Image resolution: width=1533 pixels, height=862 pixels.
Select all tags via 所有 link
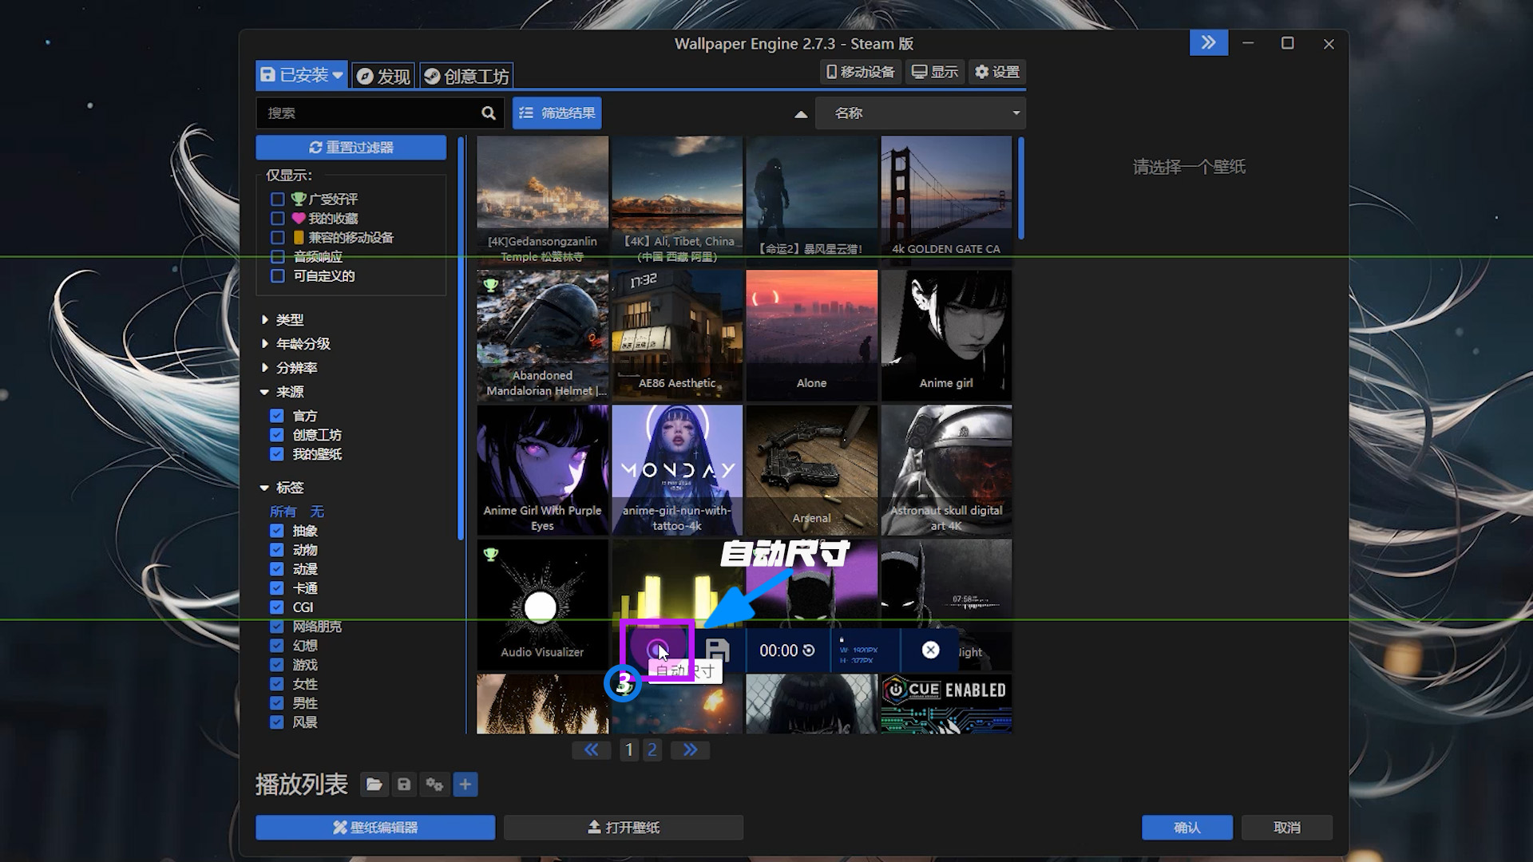coord(283,512)
